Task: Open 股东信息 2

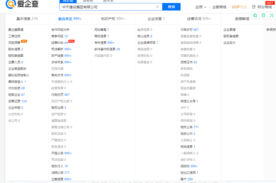Action: click(x=16, y=49)
